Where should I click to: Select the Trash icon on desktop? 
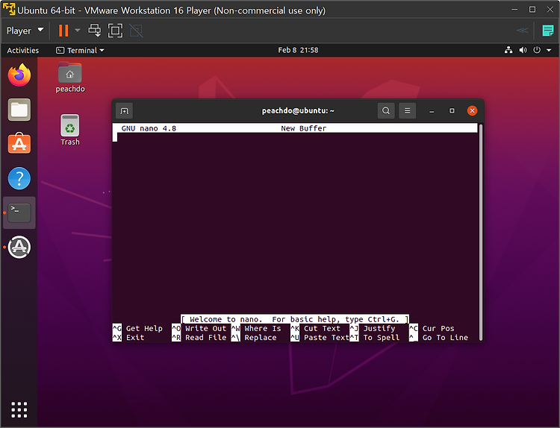(x=70, y=130)
